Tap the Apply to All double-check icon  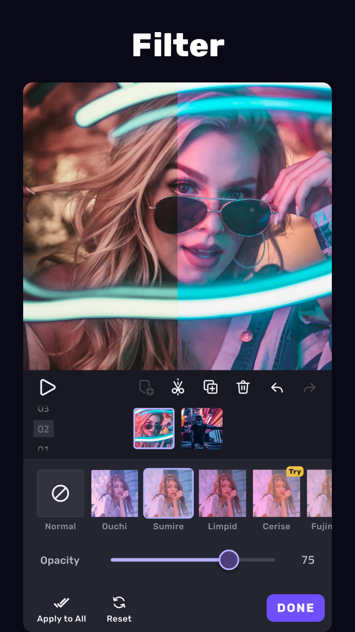click(x=62, y=602)
